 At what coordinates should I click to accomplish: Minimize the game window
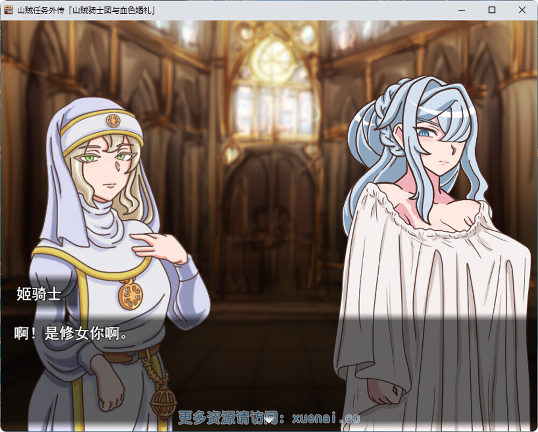[x=462, y=10]
